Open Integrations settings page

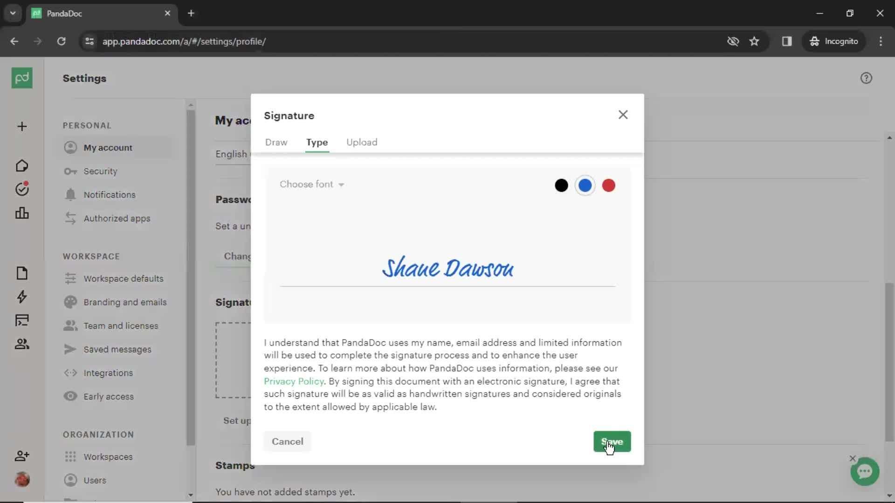(108, 372)
